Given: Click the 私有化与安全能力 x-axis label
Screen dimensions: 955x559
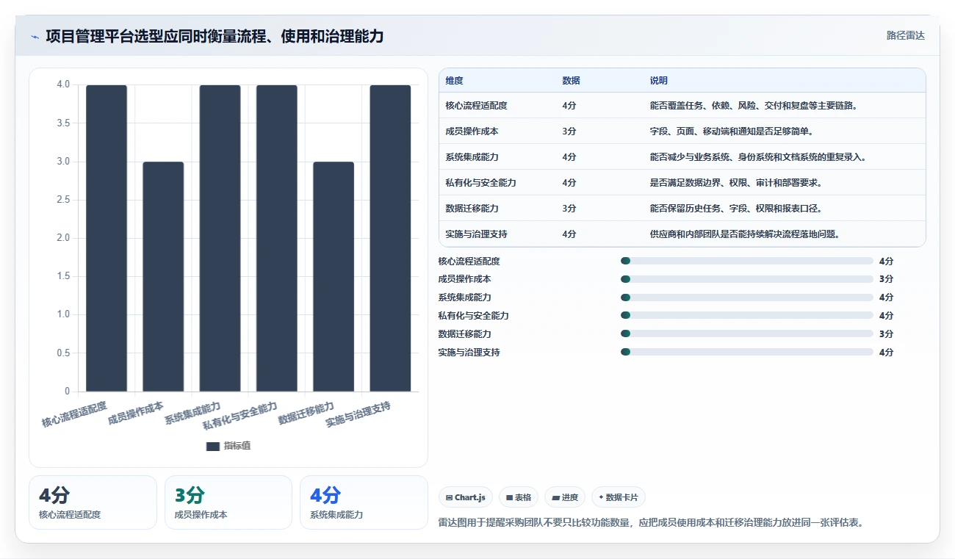Looking at the screenshot, I should click(240, 416).
